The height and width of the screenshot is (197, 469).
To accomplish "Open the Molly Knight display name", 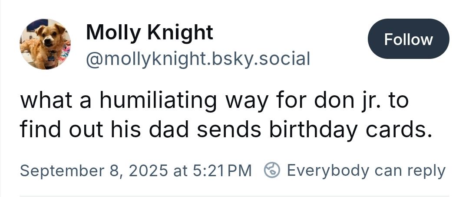I will (149, 32).
